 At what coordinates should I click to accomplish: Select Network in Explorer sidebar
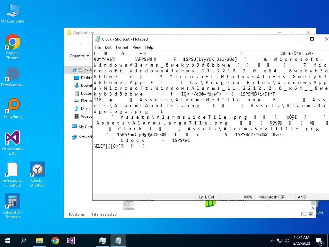(82, 137)
